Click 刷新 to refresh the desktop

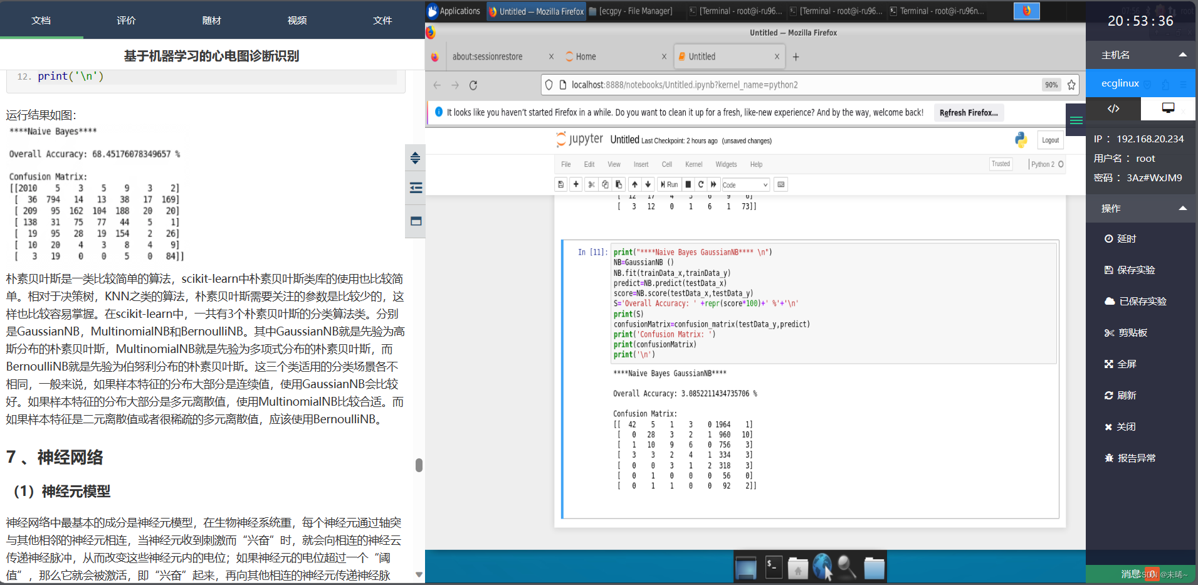click(x=1120, y=396)
